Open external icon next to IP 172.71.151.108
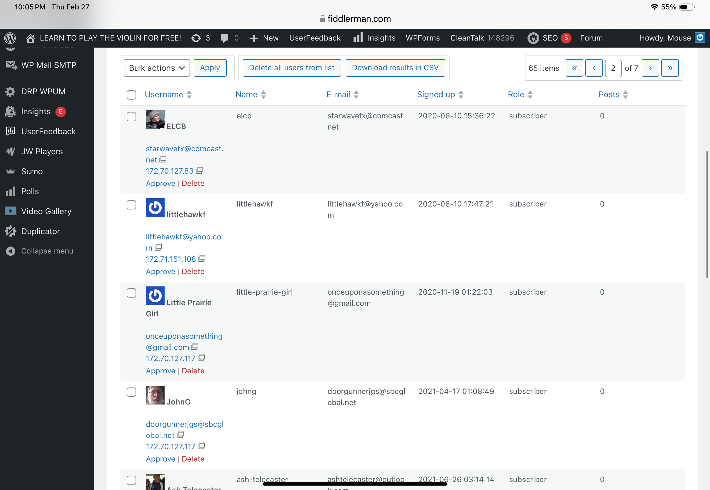Screen dimensions: 710x490 [x=202, y=259]
